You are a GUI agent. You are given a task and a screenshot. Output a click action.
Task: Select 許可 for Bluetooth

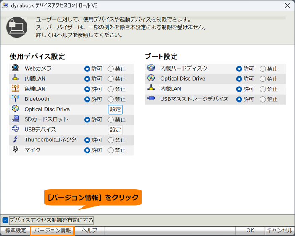(x=87, y=99)
